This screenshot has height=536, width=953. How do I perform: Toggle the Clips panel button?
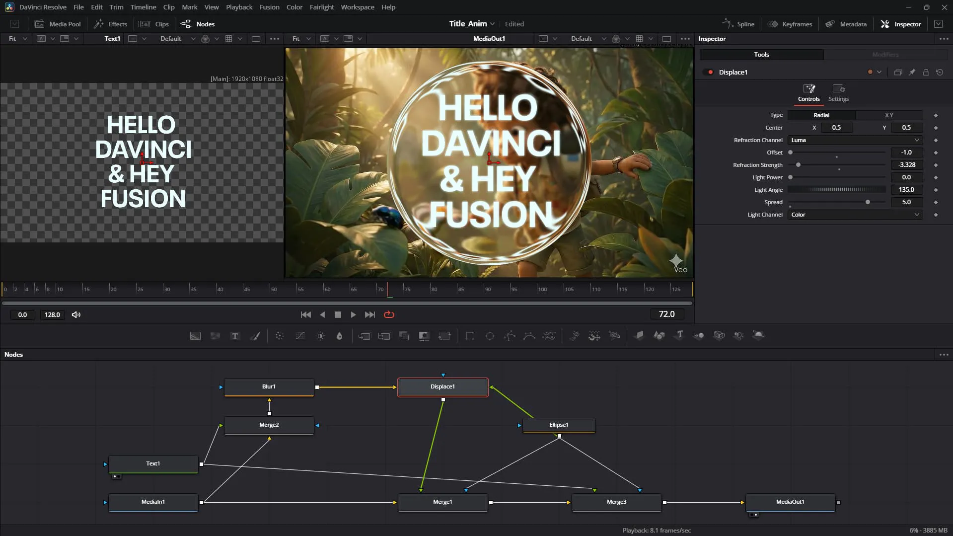(153, 24)
